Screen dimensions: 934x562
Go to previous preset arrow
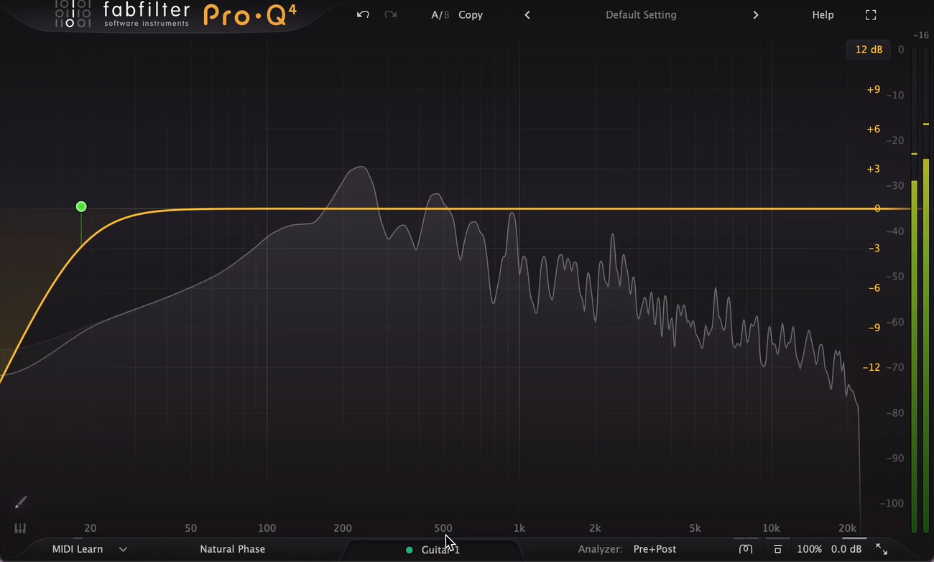pyautogui.click(x=527, y=15)
